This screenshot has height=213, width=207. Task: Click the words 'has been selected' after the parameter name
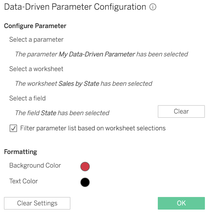point(162,54)
